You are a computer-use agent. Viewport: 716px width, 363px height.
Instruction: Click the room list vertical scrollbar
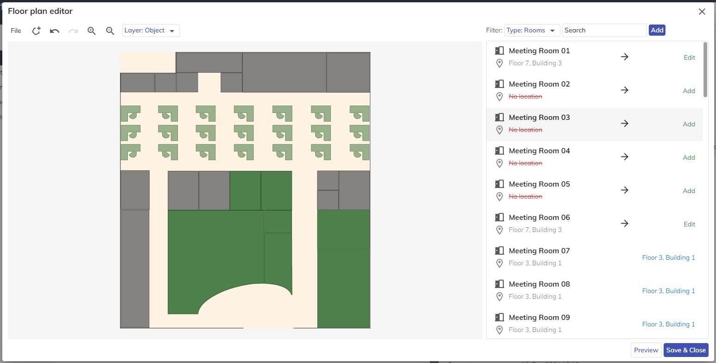point(705,69)
